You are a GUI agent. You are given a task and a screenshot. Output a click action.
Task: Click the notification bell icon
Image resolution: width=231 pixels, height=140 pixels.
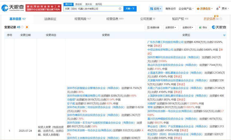217,9
